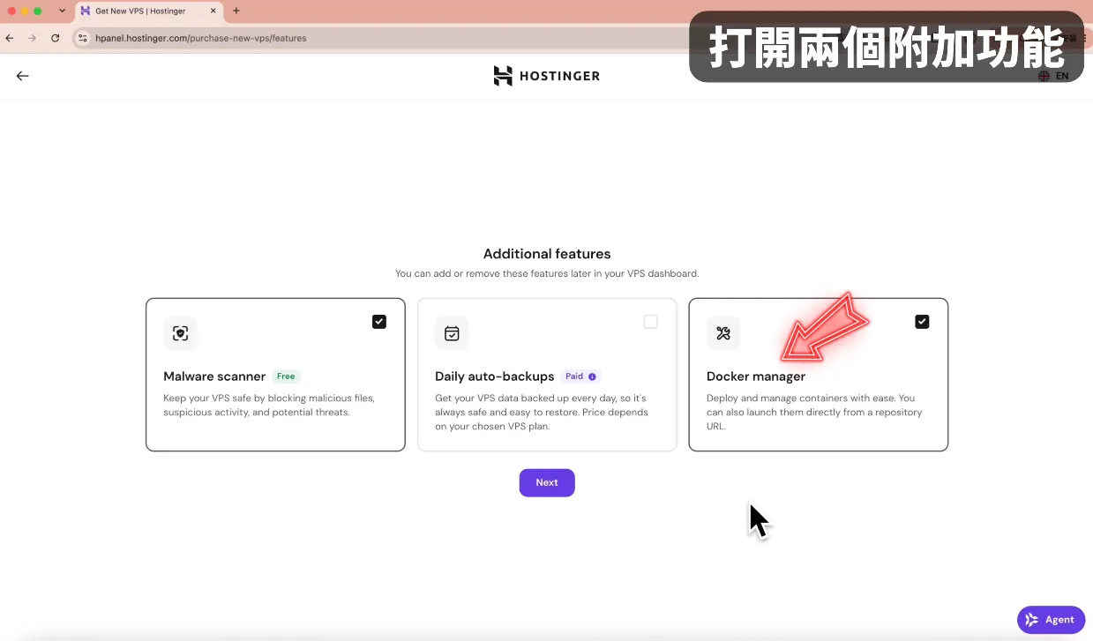1093x641 pixels.
Task: Check the Daily auto-backups checkbox
Action: pos(651,322)
